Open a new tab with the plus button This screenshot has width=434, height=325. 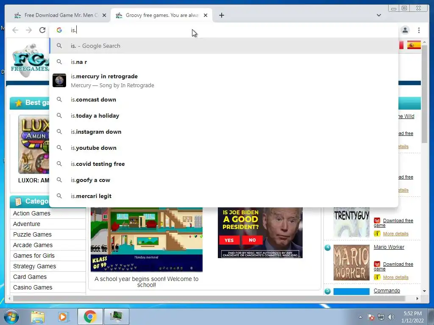click(x=221, y=15)
